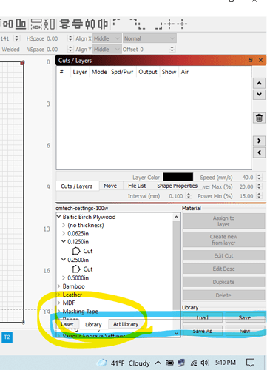Viewport: 270px width, 370px height.
Task: Click the black Layer Color swatch
Action: click(x=178, y=177)
